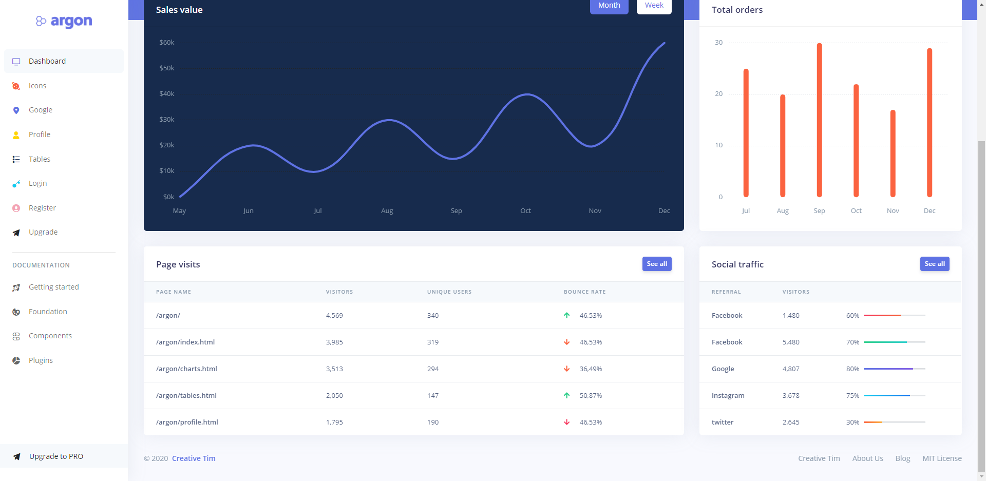Image resolution: width=986 pixels, height=481 pixels.
Task: Click the Google map pin icon
Action: pyautogui.click(x=16, y=110)
